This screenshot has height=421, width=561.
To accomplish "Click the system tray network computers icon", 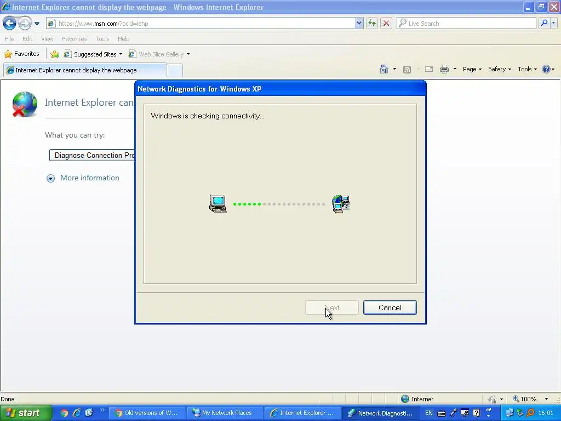I will click(510, 413).
